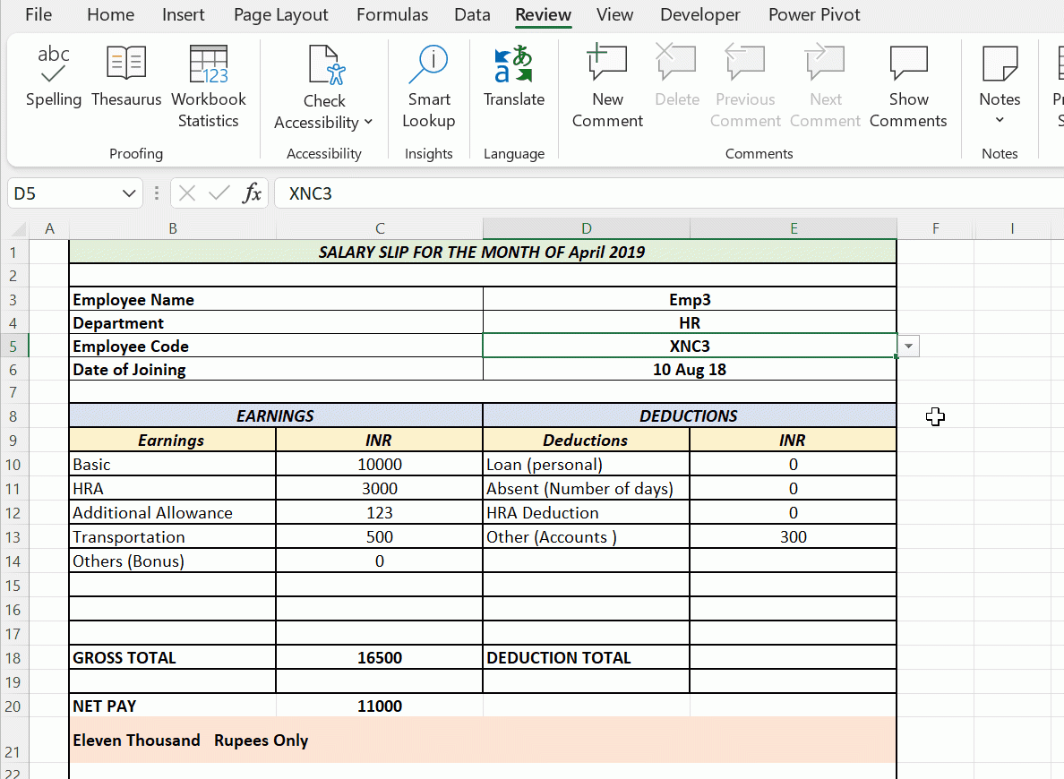This screenshot has height=779, width=1064.
Task: Select column C header
Action: pos(380,228)
